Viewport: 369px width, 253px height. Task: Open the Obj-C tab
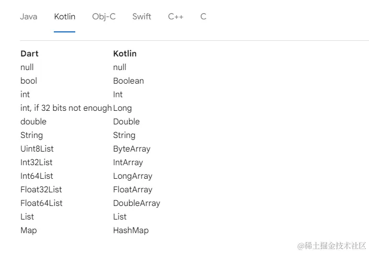coord(104,17)
